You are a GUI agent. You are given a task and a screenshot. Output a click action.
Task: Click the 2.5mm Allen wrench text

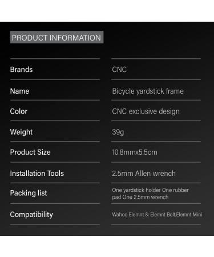pyautogui.click(x=144, y=174)
